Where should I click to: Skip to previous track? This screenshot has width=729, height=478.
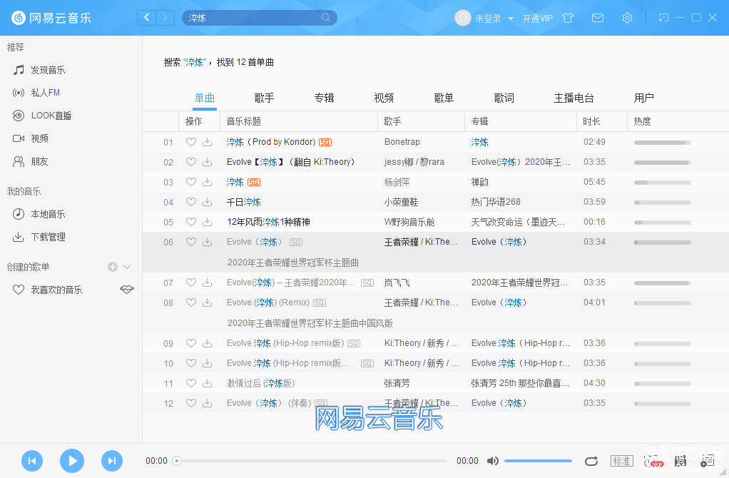pyautogui.click(x=32, y=461)
